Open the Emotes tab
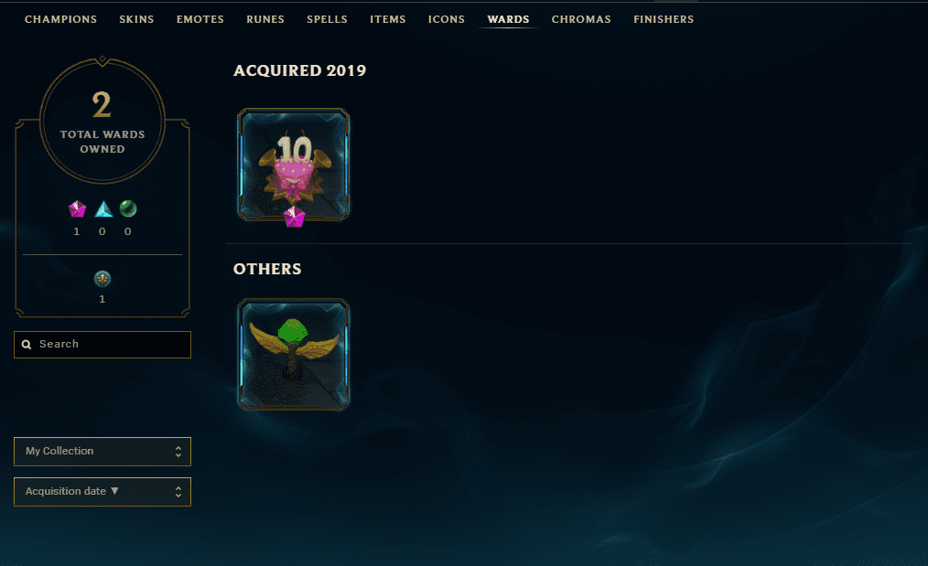Screen dimensions: 928x566 tap(200, 19)
